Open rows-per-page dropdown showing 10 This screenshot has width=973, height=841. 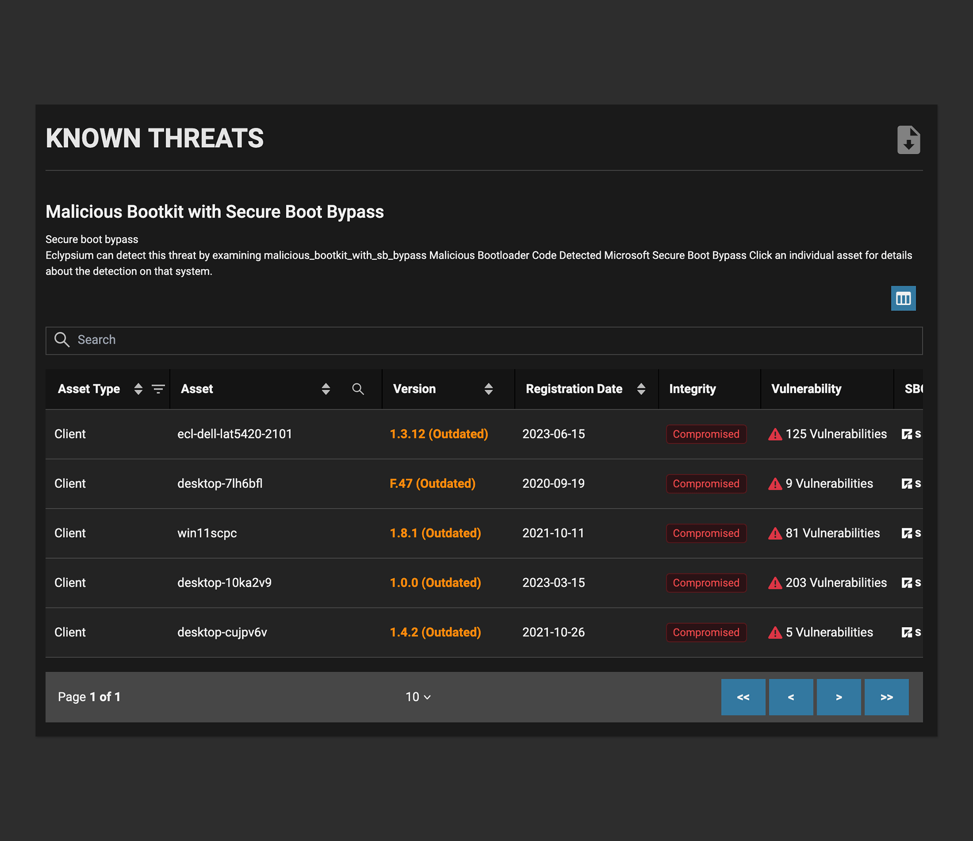click(x=418, y=697)
